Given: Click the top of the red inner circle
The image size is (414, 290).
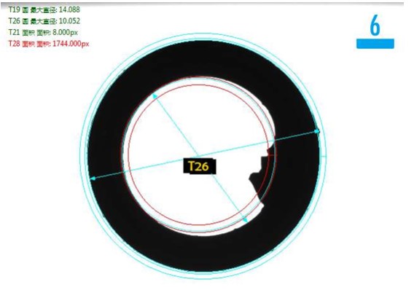Looking at the screenshot, I should coord(198,85).
